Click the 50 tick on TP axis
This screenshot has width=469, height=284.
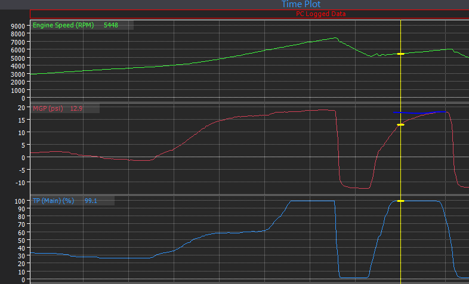click(x=21, y=241)
